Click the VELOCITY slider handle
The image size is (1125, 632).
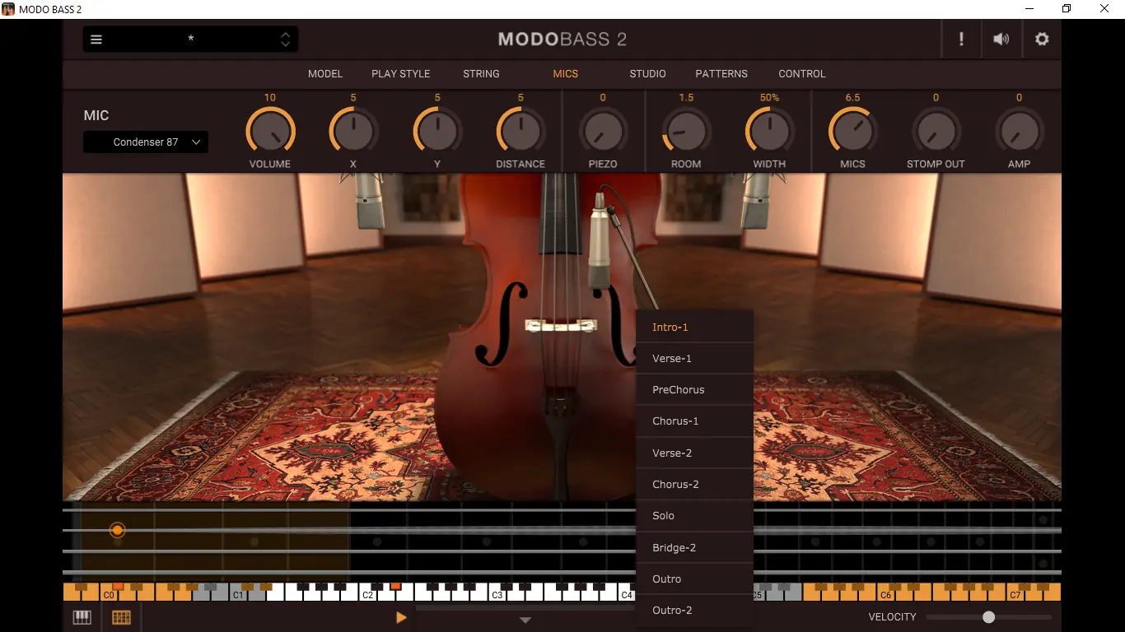988,617
